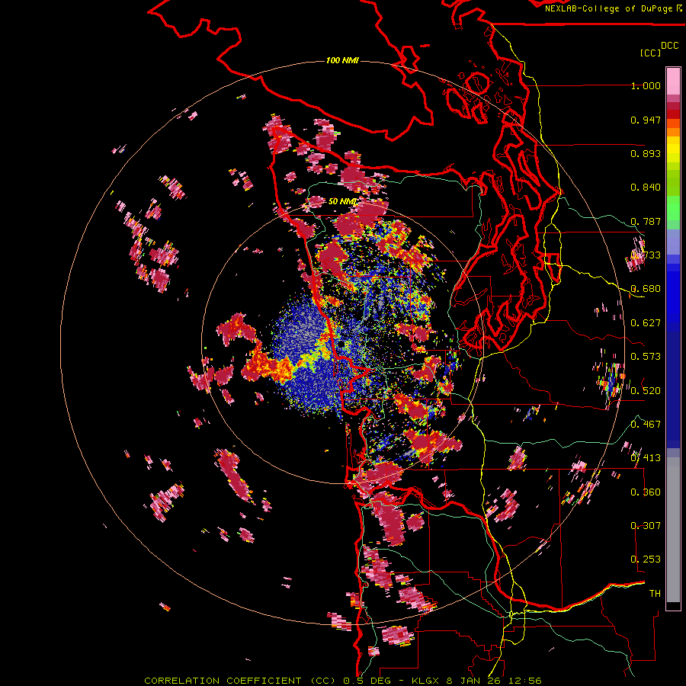Click the 0.893 scale label
The height and width of the screenshot is (686, 686).
click(646, 153)
